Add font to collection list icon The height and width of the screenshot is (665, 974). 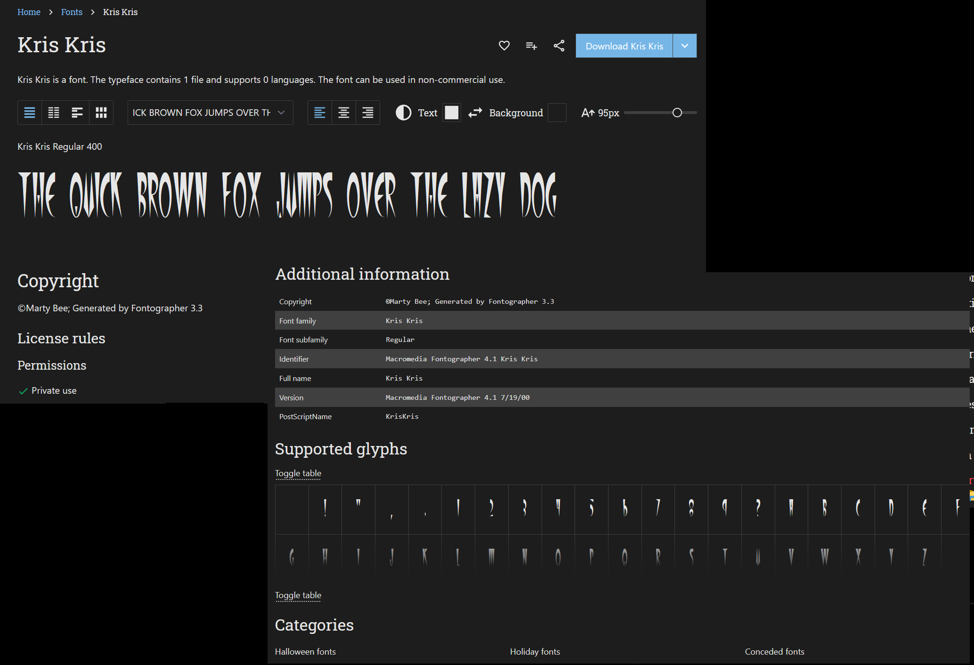[x=531, y=46]
